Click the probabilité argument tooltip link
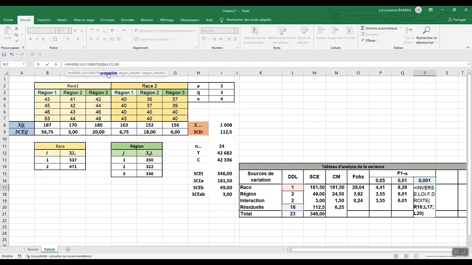Screen dimensions: 472x265 click(x=109, y=73)
